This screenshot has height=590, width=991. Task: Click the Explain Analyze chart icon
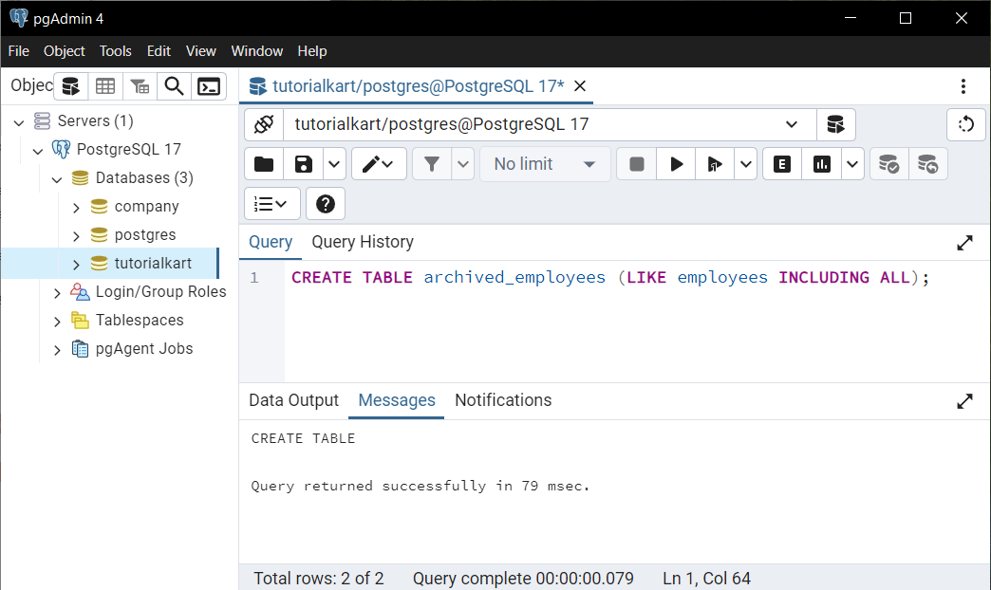(x=822, y=164)
